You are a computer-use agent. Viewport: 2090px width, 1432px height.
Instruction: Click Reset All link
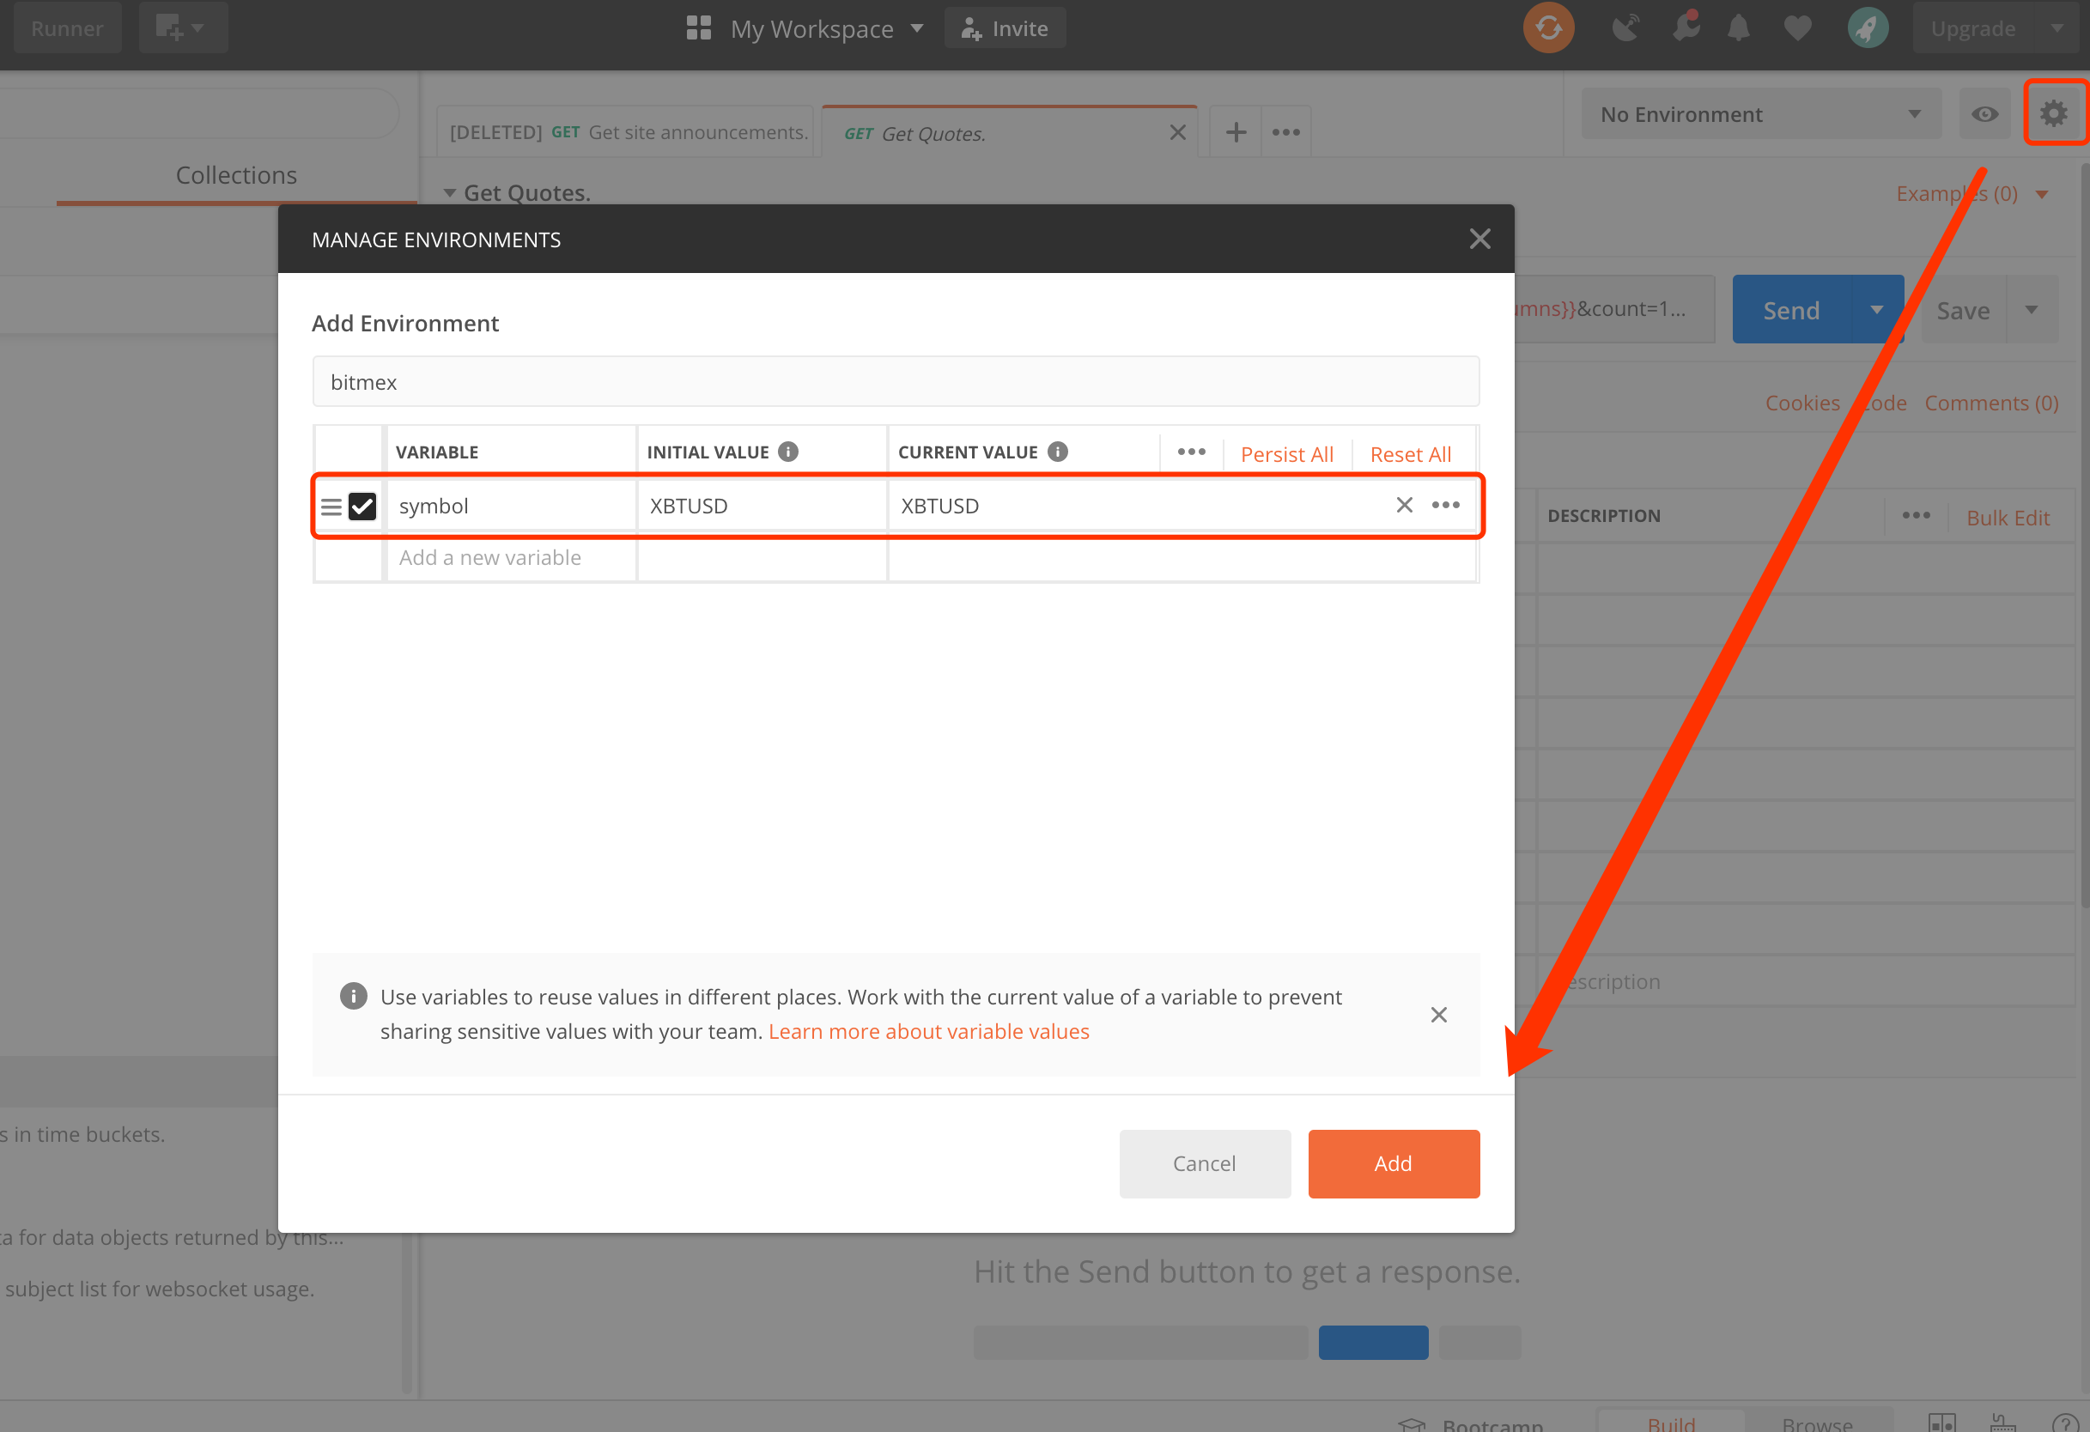tap(1410, 454)
